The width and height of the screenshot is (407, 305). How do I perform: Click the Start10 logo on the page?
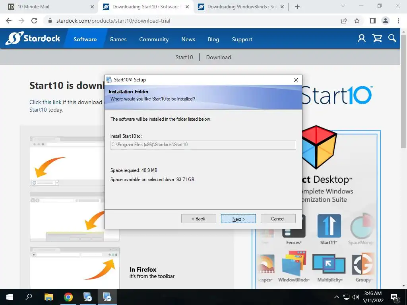pyautogui.click(x=337, y=95)
